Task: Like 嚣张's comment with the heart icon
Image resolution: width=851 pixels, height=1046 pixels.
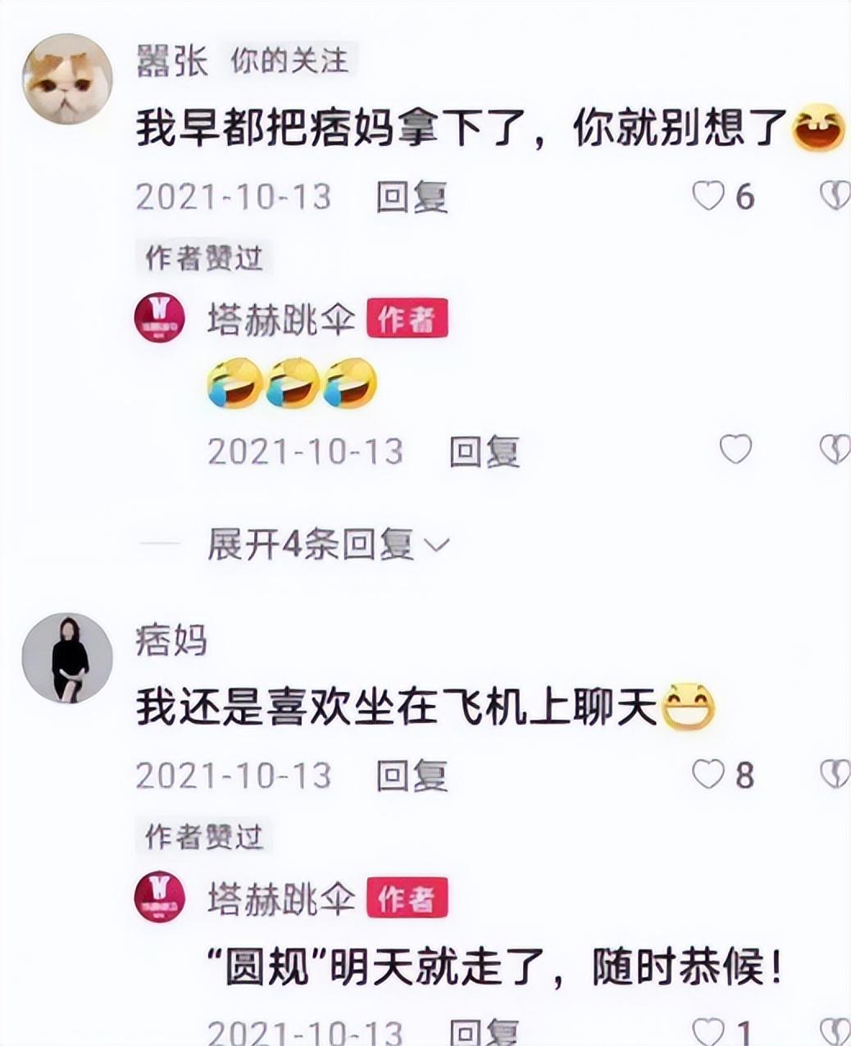Action: (708, 197)
